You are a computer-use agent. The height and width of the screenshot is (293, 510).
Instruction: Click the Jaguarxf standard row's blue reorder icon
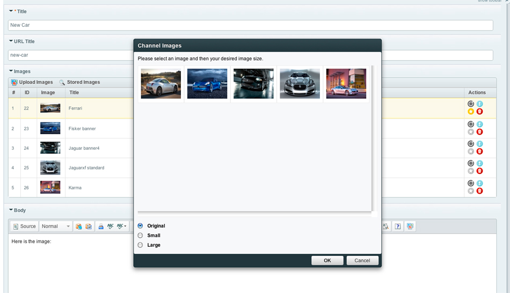[480, 163]
